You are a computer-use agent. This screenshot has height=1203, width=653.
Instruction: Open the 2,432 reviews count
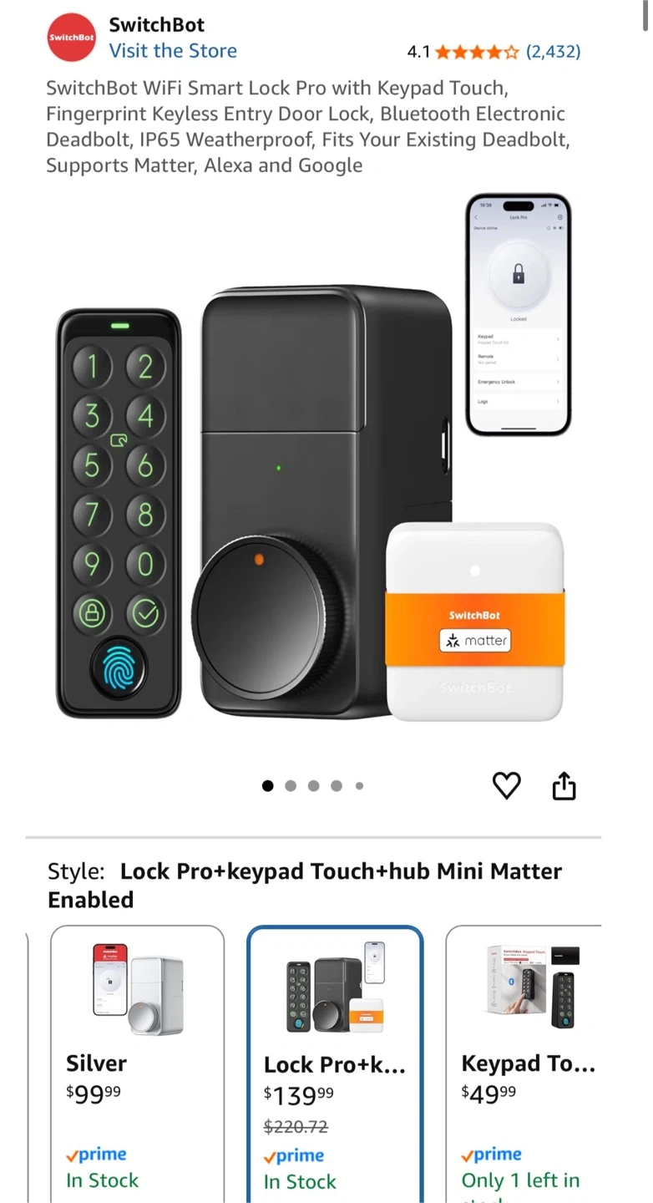click(x=553, y=52)
